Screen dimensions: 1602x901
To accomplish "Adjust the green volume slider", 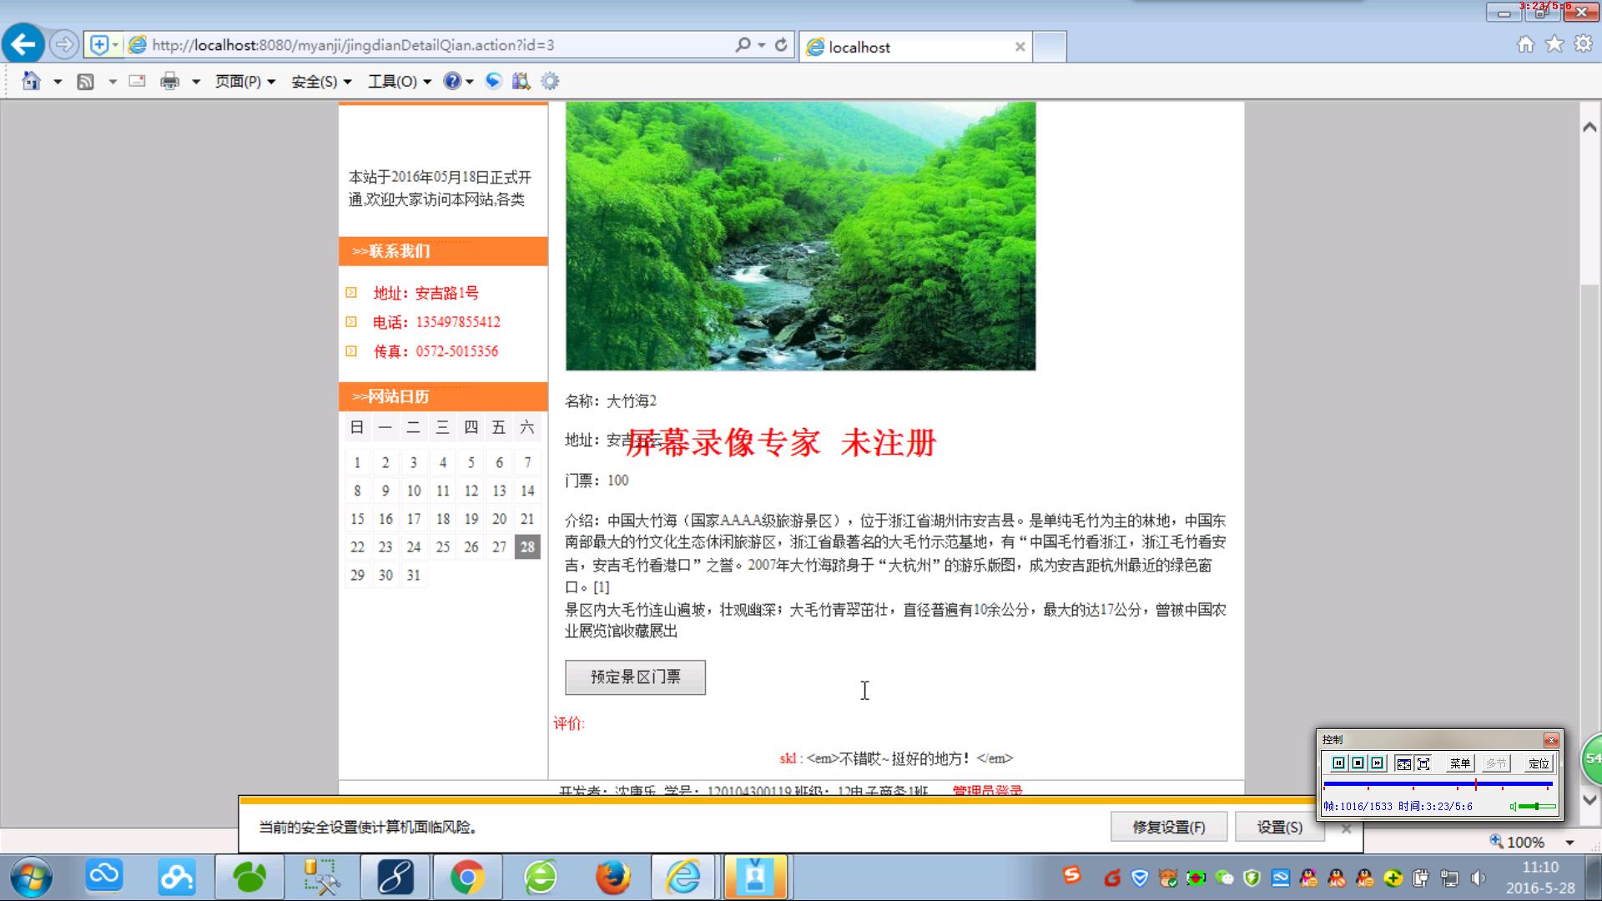I will (x=1537, y=807).
